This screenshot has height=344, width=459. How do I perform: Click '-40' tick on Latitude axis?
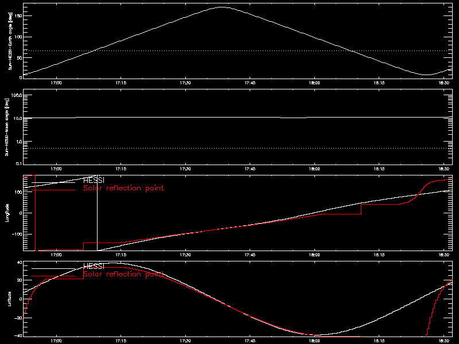point(18,335)
